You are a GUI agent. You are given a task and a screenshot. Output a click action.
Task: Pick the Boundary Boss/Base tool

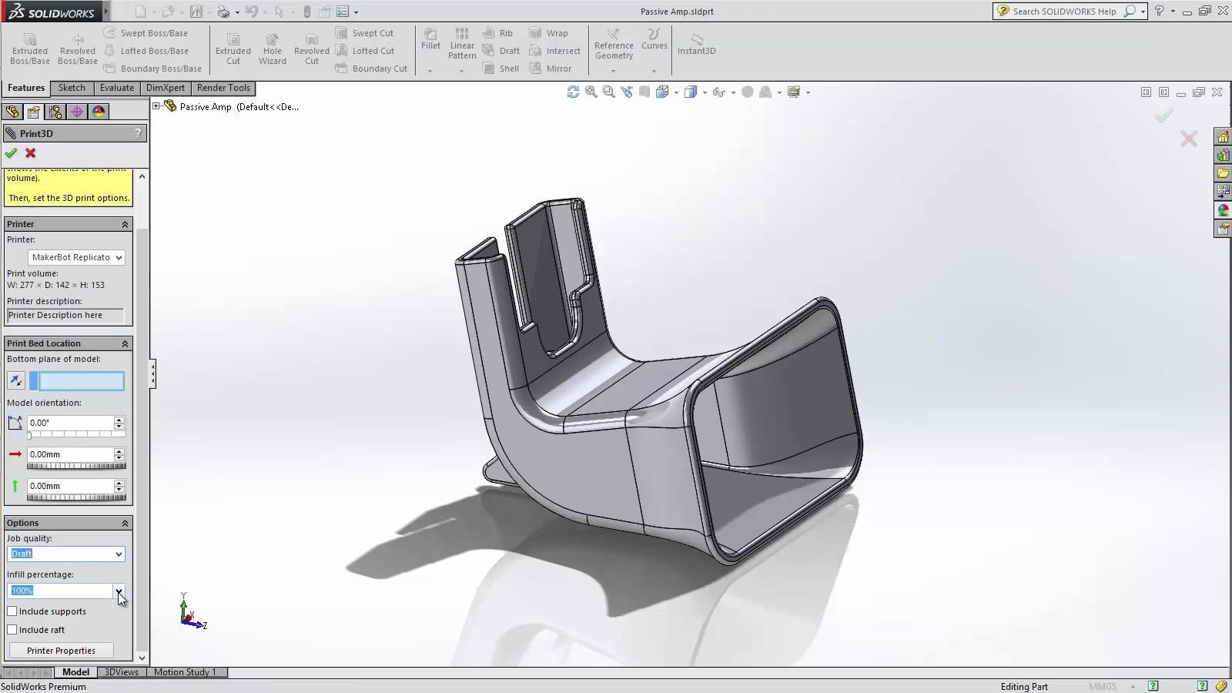pos(152,69)
